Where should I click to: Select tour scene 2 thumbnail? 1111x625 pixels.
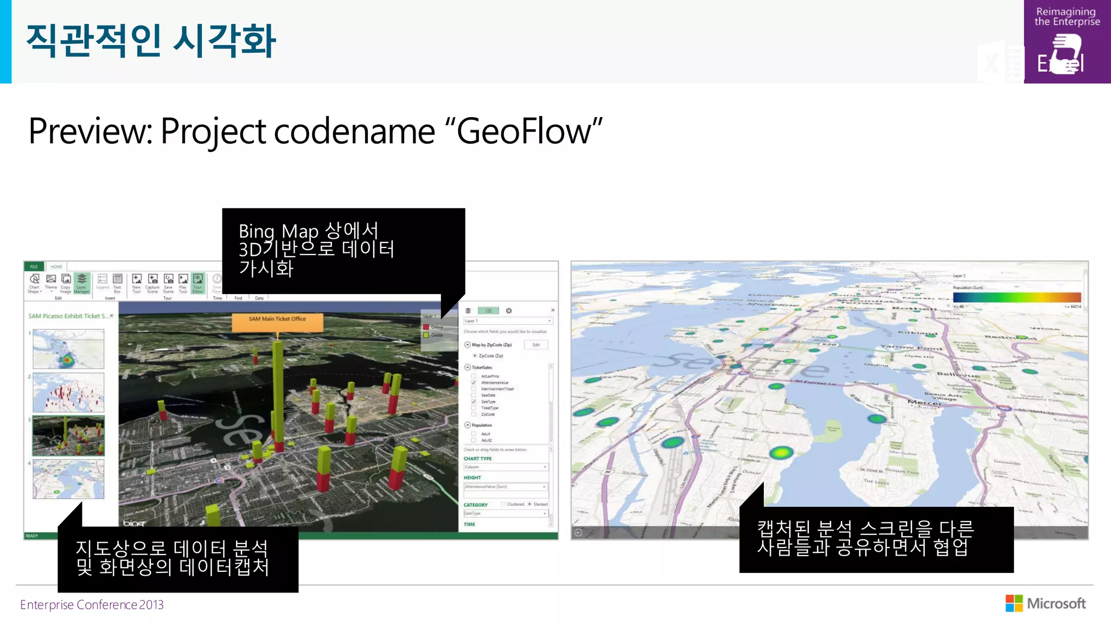pos(68,392)
